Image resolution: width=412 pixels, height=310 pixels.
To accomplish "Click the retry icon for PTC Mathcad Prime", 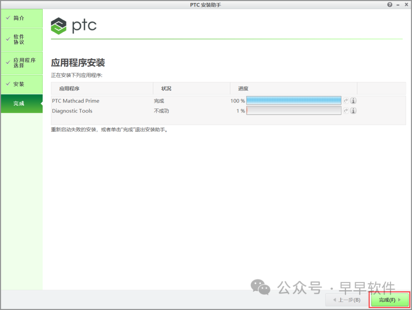I will 346,101.
